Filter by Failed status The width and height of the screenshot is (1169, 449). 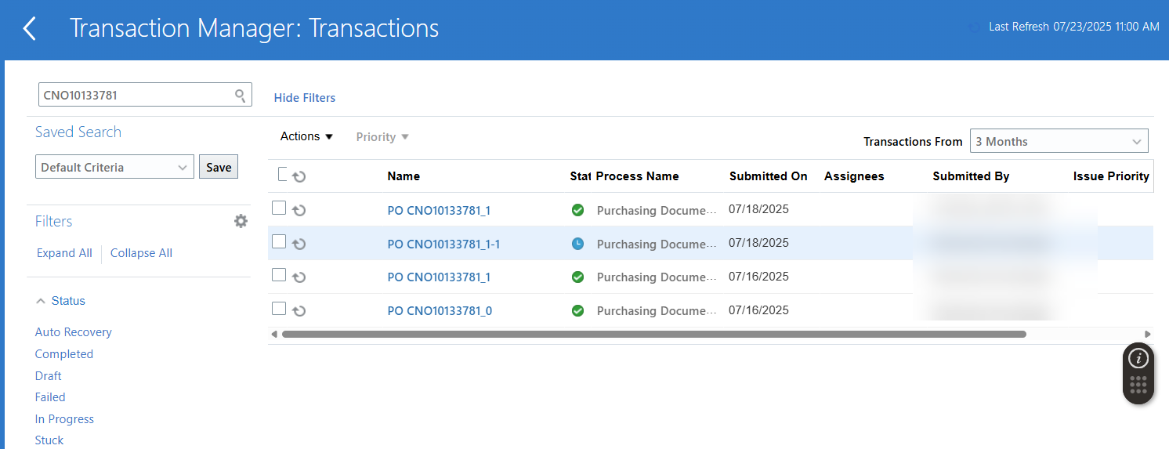click(50, 397)
